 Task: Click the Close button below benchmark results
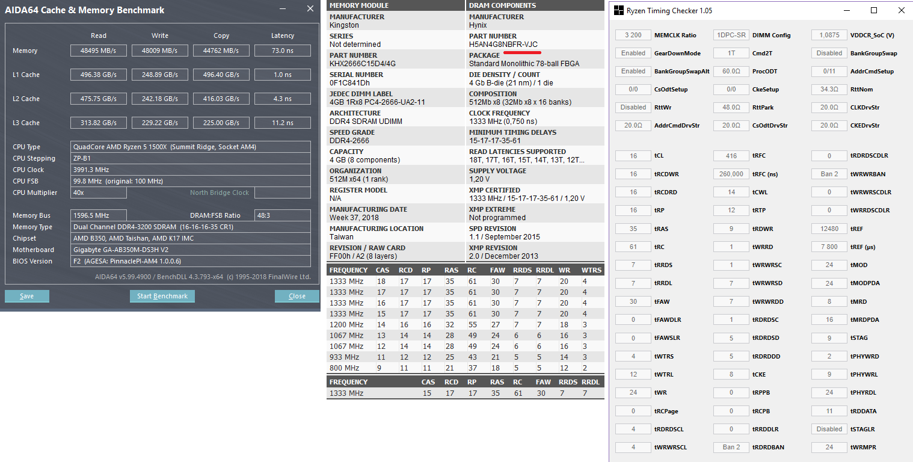297,296
